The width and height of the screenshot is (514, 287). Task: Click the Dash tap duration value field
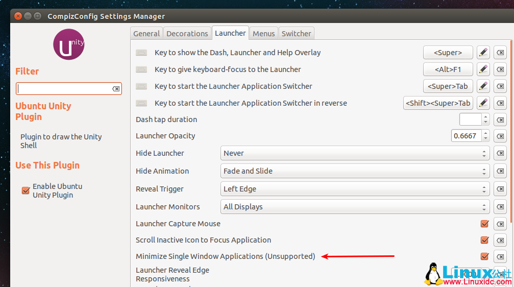[x=471, y=119]
